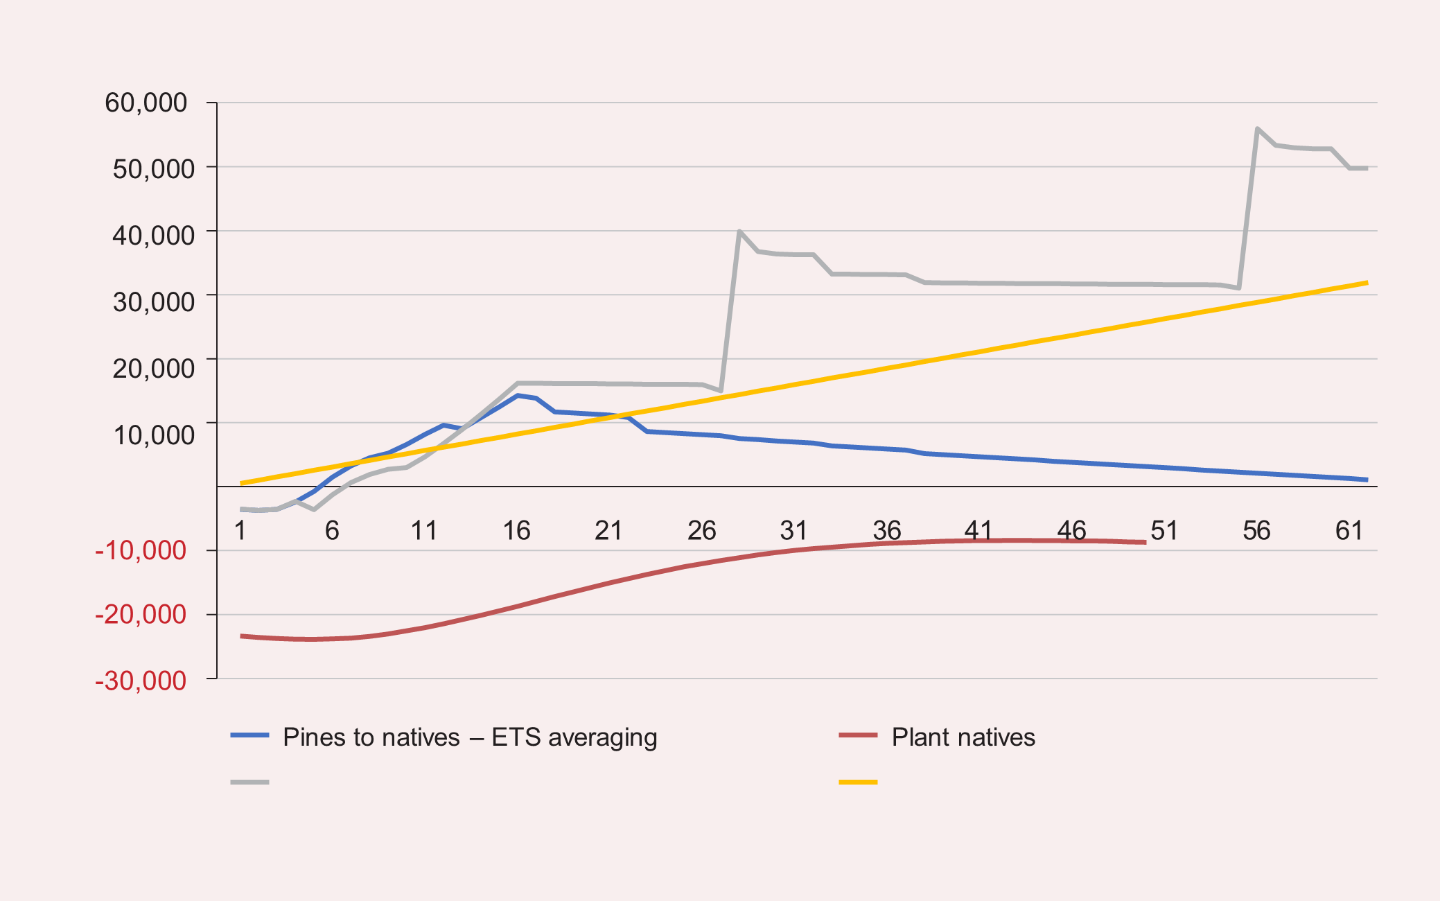Click the red -30,000 y-axis label

point(141,681)
